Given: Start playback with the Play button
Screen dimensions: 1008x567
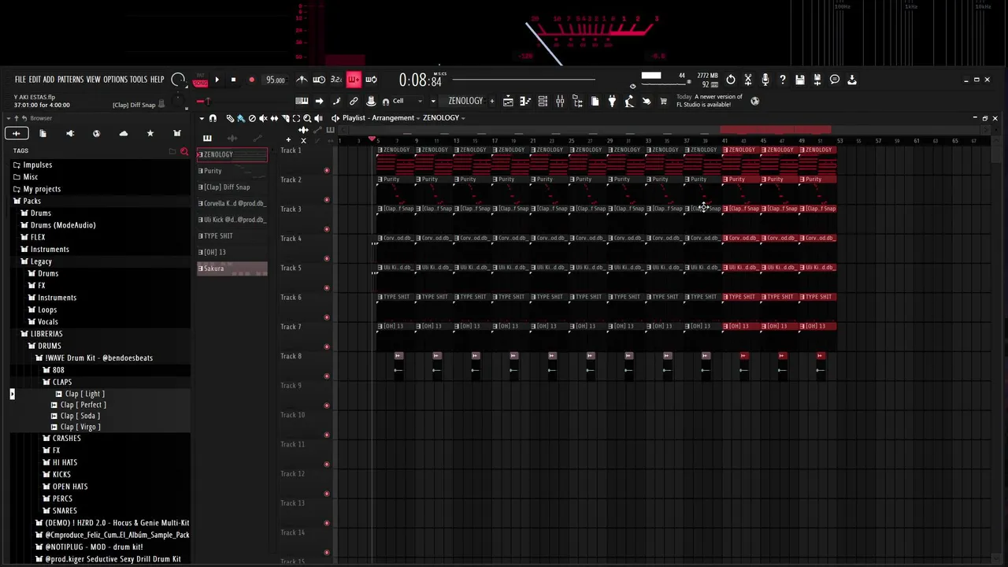Looking at the screenshot, I should (217, 80).
